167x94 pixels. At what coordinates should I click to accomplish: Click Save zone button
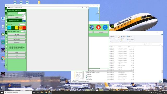click(17, 34)
